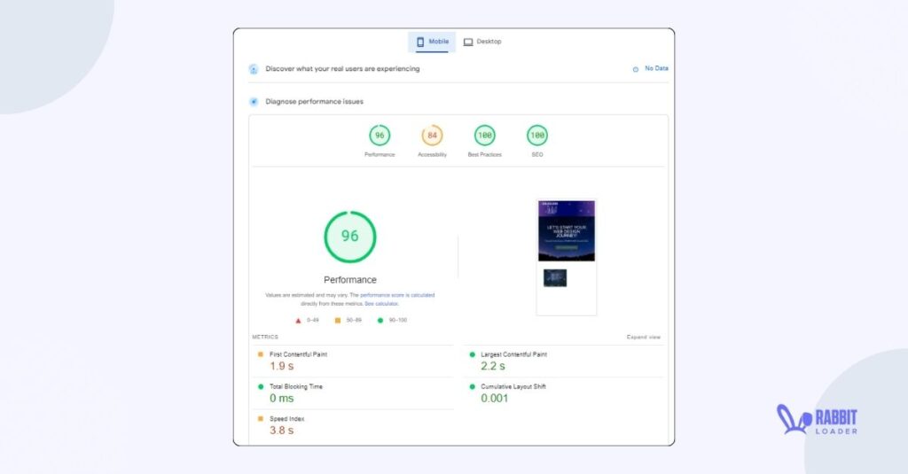
Task: Click the Discover what your real users heading
Action: pyautogui.click(x=342, y=69)
